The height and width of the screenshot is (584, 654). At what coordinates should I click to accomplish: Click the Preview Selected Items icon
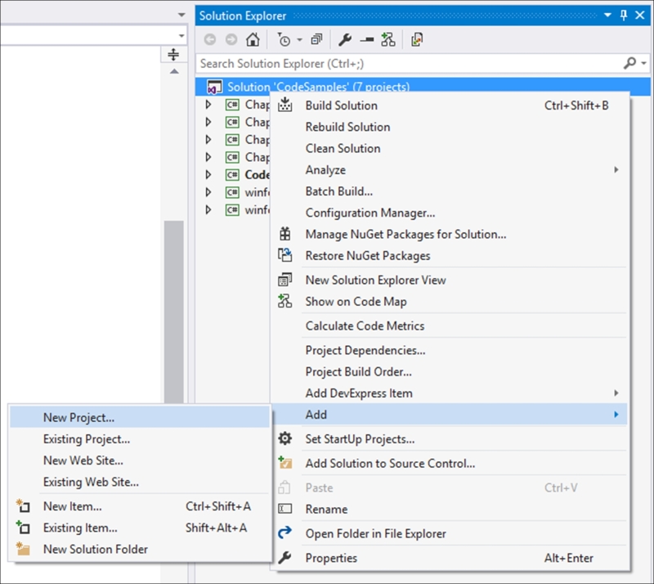[367, 40]
